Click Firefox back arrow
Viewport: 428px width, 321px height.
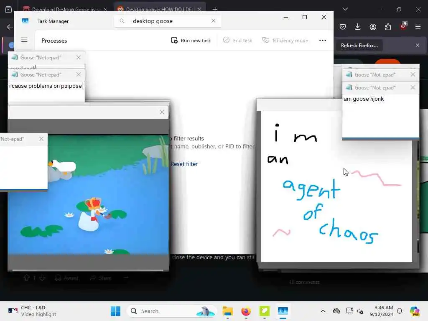[x=10, y=27]
